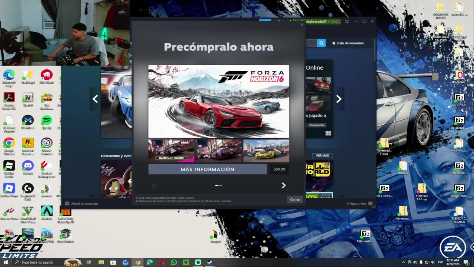Open SnowRunner desktop shortcut

coord(65,236)
